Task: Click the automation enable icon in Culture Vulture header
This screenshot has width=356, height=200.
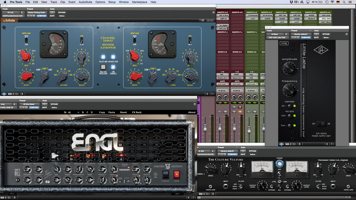Action: click(243, 151)
